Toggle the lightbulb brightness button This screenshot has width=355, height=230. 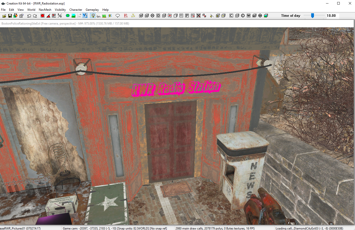93,16
